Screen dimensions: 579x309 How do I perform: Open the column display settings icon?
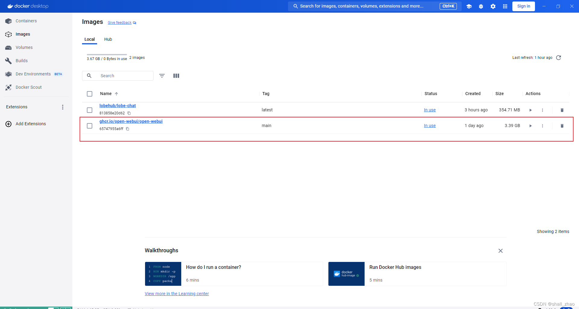point(176,76)
